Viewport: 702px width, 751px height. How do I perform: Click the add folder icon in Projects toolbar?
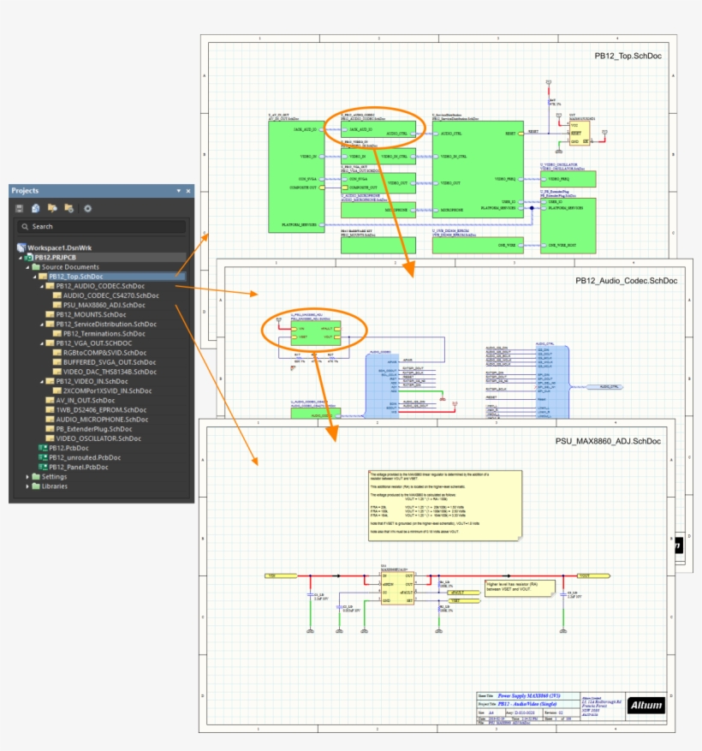[69, 207]
